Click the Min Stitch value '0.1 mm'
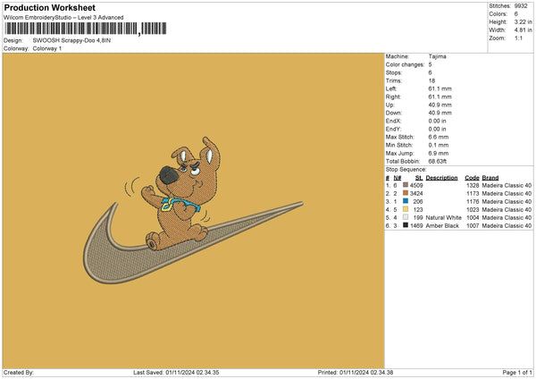Image resolution: width=536 pixels, height=379 pixels. pos(439,146)
